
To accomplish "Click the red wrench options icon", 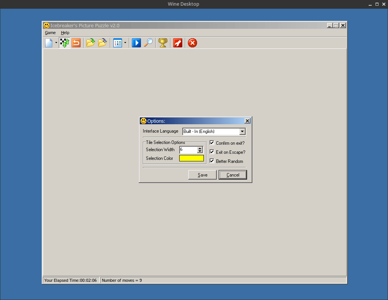I will point(178,43).
